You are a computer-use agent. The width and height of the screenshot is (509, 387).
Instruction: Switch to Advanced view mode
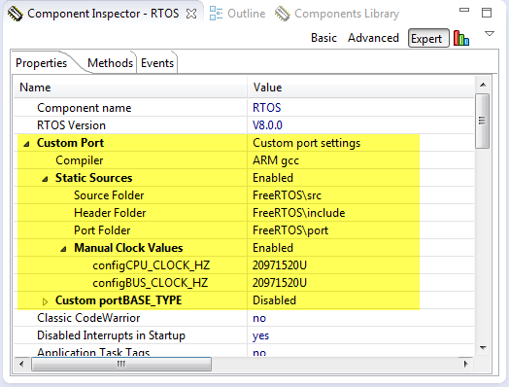(373, 38)
